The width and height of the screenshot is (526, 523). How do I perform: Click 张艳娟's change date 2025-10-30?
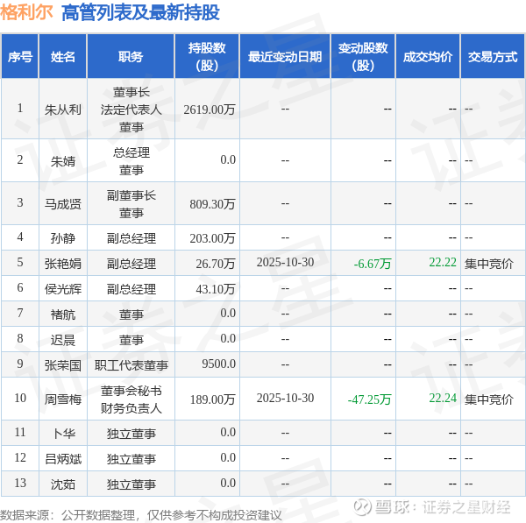(x=285, y=262)
